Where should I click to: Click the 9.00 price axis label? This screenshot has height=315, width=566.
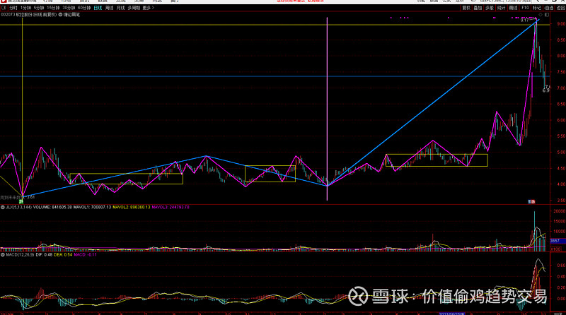(561, 24)
